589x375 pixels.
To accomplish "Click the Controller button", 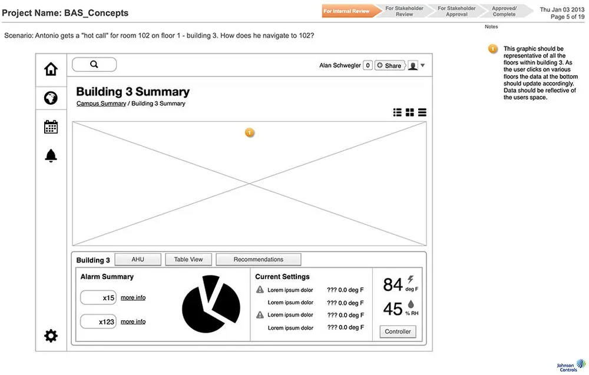I will click(398, 332).
